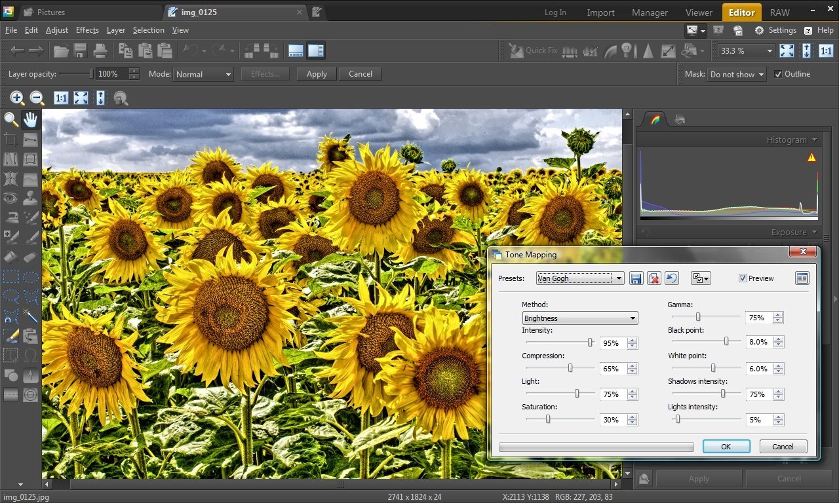
Task: Choose the Red Eye reduction tool
Action: coord(11,198)
